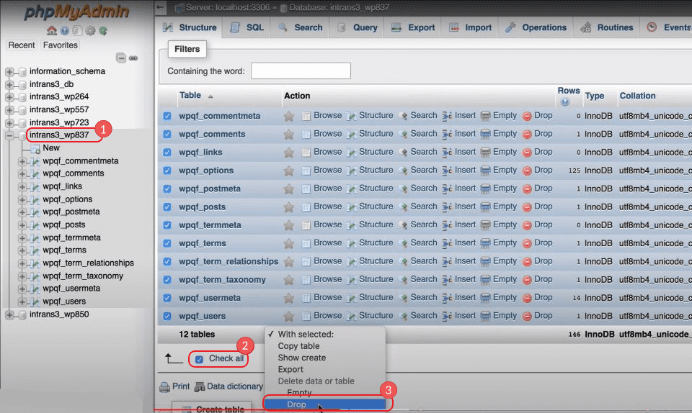Toggle the Check all checkbox
Viewport: 692px width, 413px height.
[199, 358]
